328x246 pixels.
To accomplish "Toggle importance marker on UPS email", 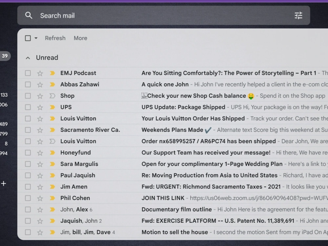I will [52, 107].
